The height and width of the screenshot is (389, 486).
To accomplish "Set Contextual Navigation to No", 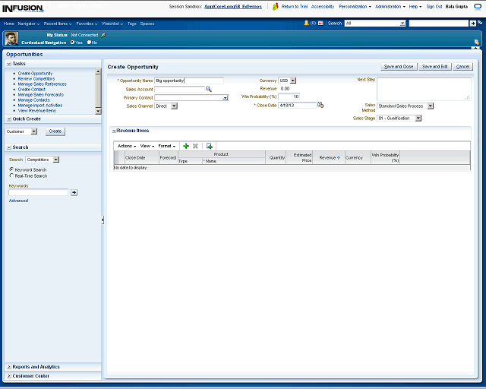I will click(x=89, y=42).
